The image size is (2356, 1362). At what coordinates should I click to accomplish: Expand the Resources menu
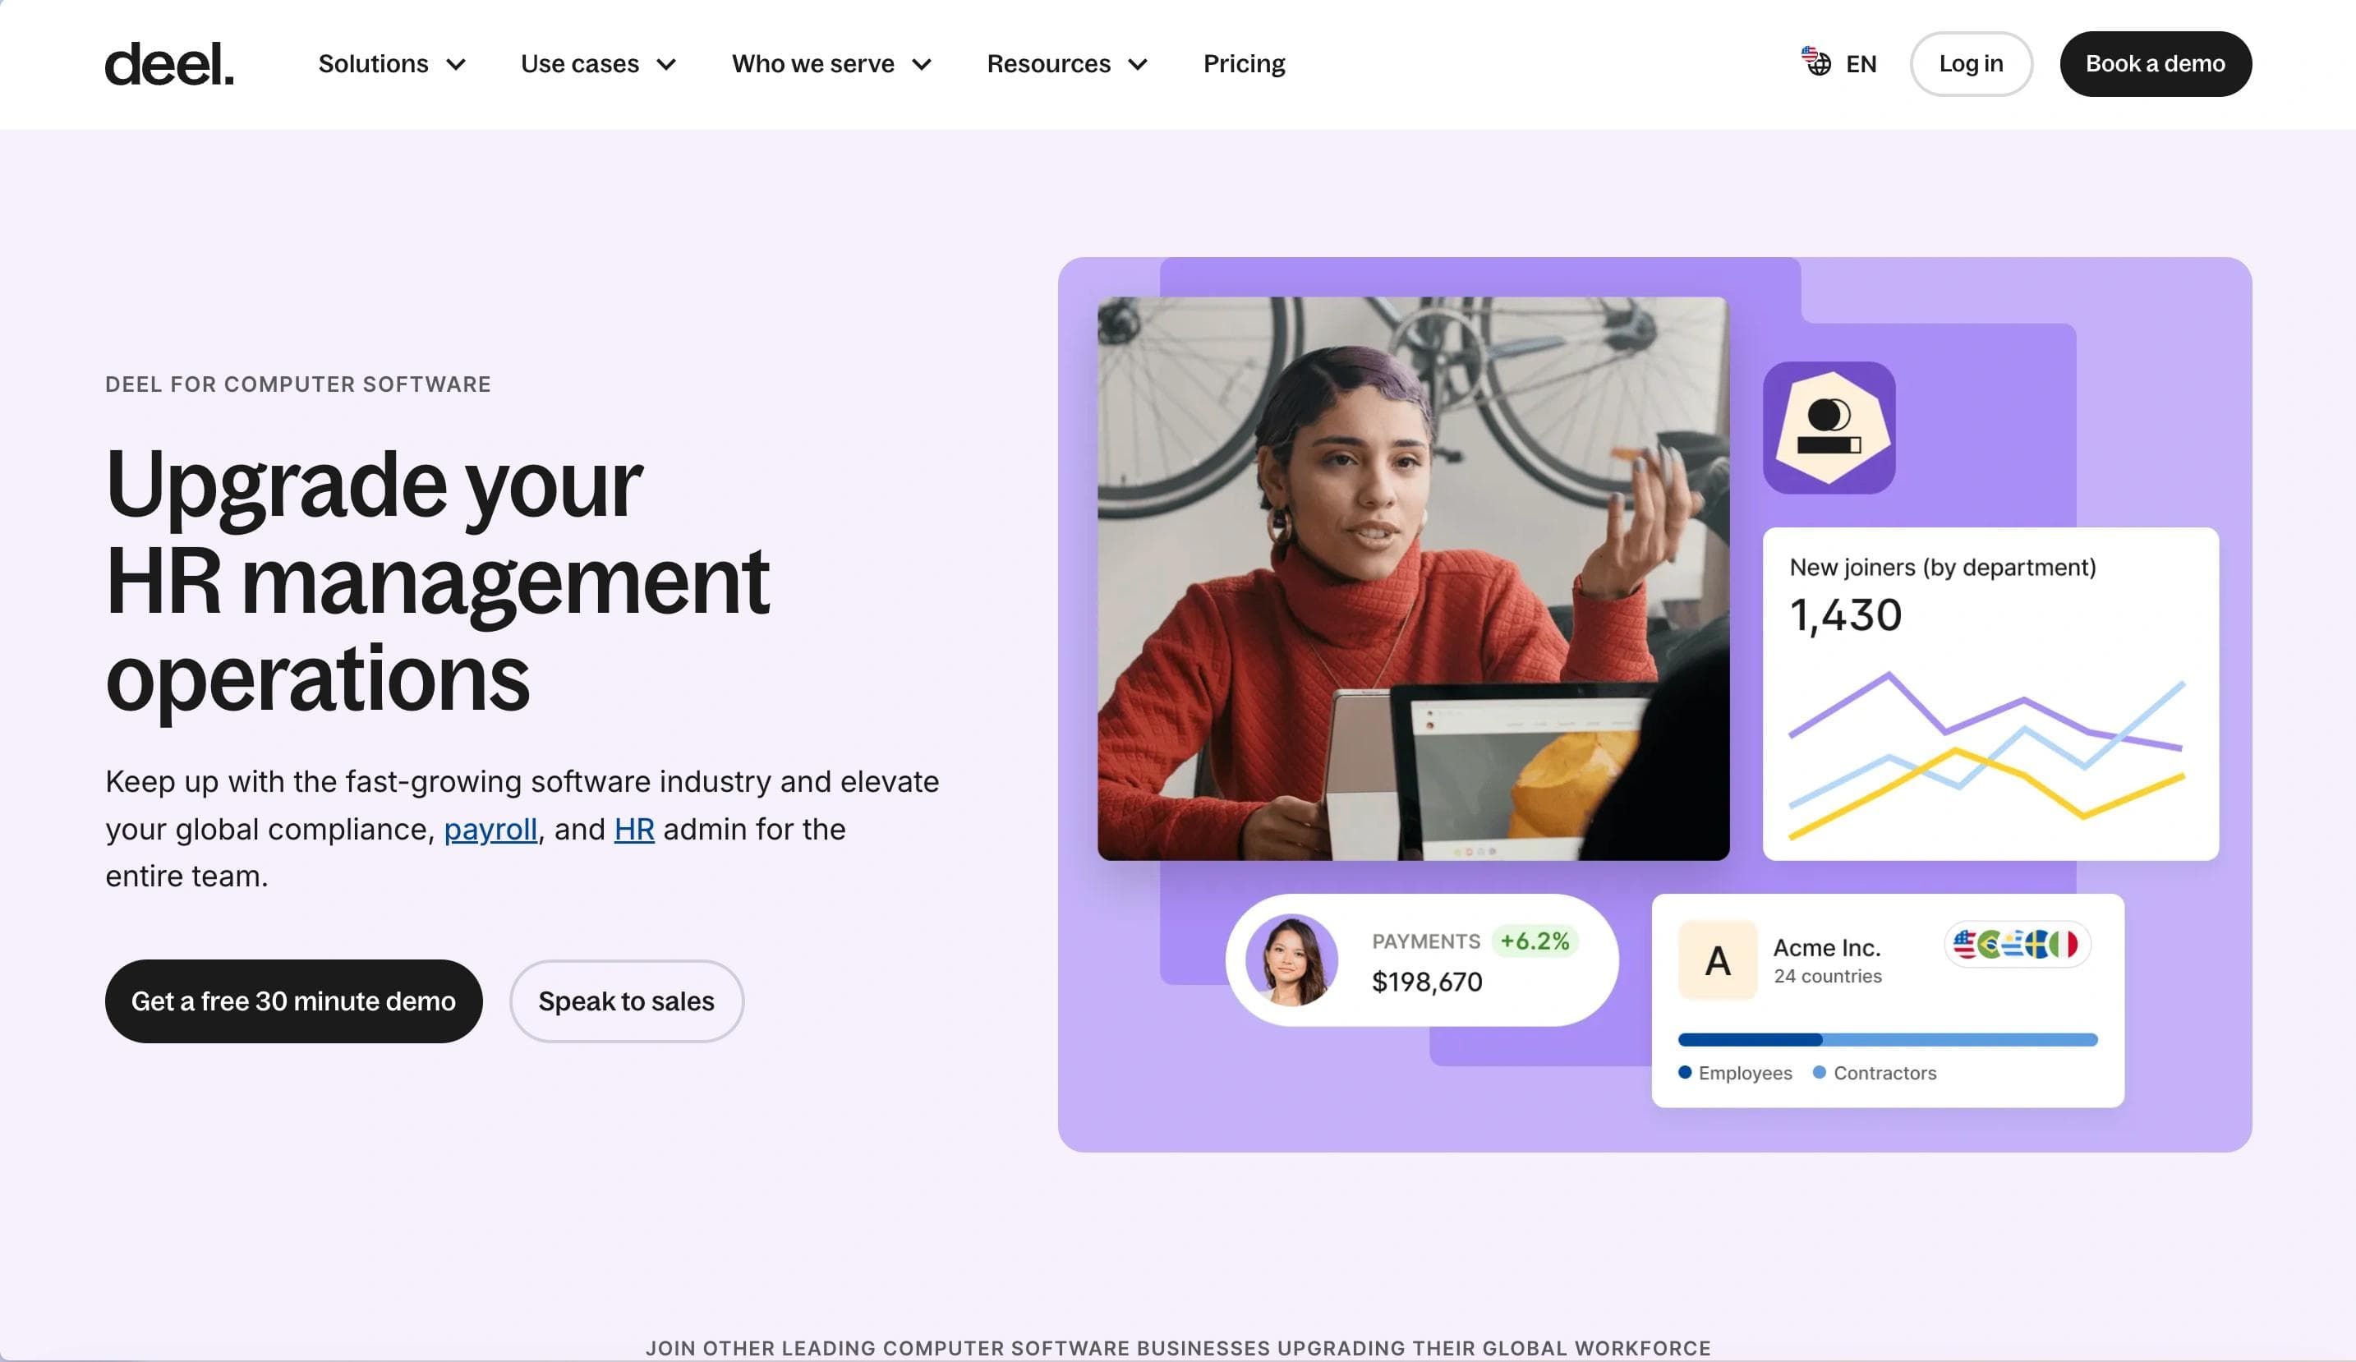click(1068, 63)
